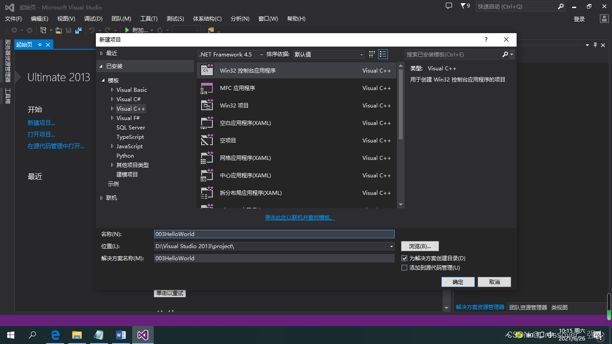The height and width of the screenshot is (344, 612).
Task: Open the feedback speech-bubble icon
Action: (x=449, y=6)
